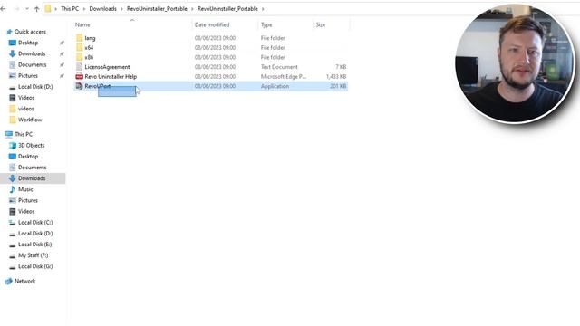Select the RevoUPort application icon
The image size is (580, 326).
pyautogui.click(x=79, y=86)
